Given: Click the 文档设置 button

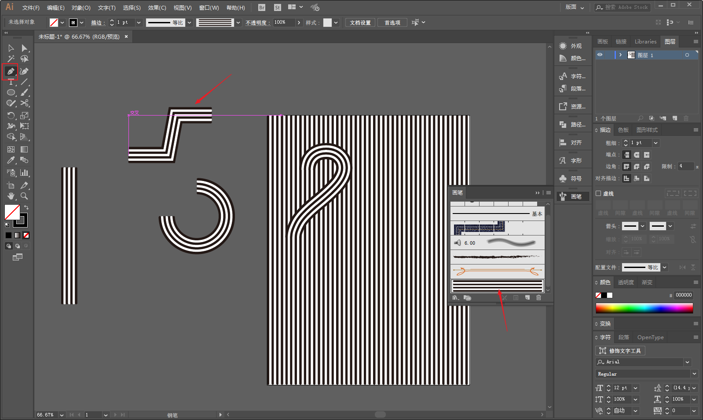Looking at the screenshot, I should (x=360, y=22).
